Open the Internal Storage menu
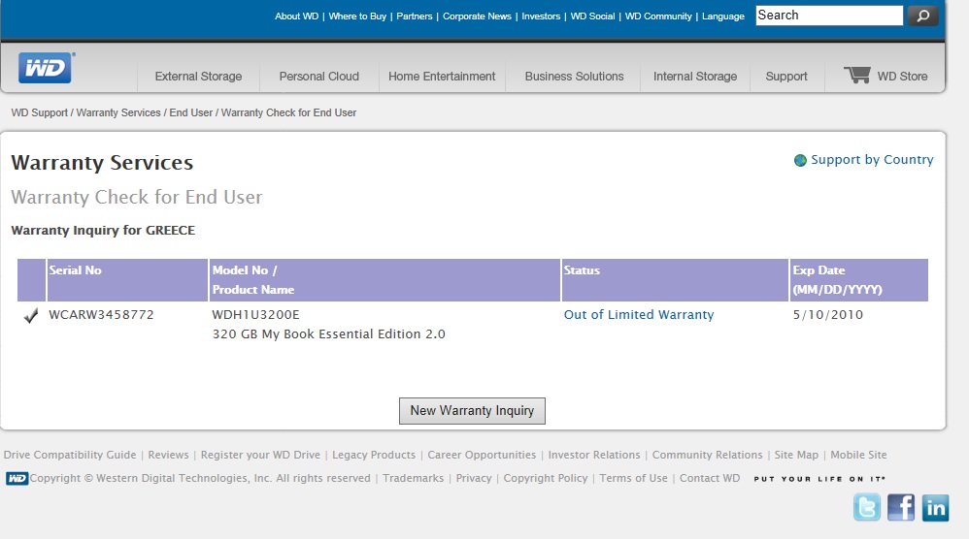Screen dimensions: 969x539 tap(695, 77)
